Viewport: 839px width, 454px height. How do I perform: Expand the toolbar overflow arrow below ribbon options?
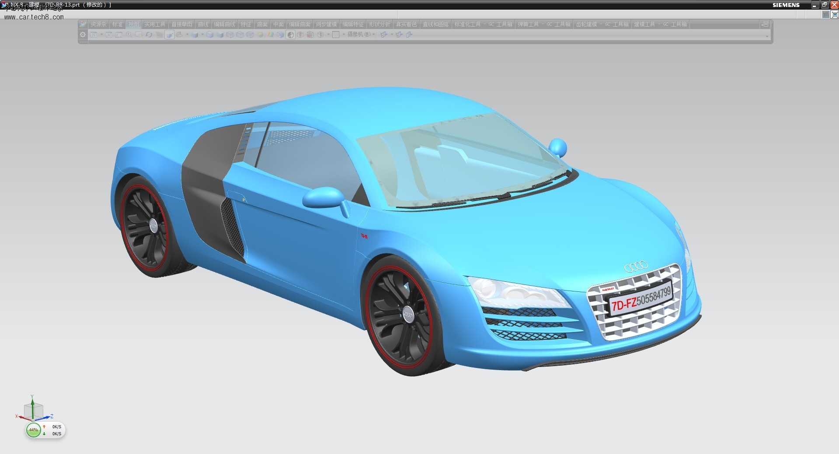[x=767, y=37]
